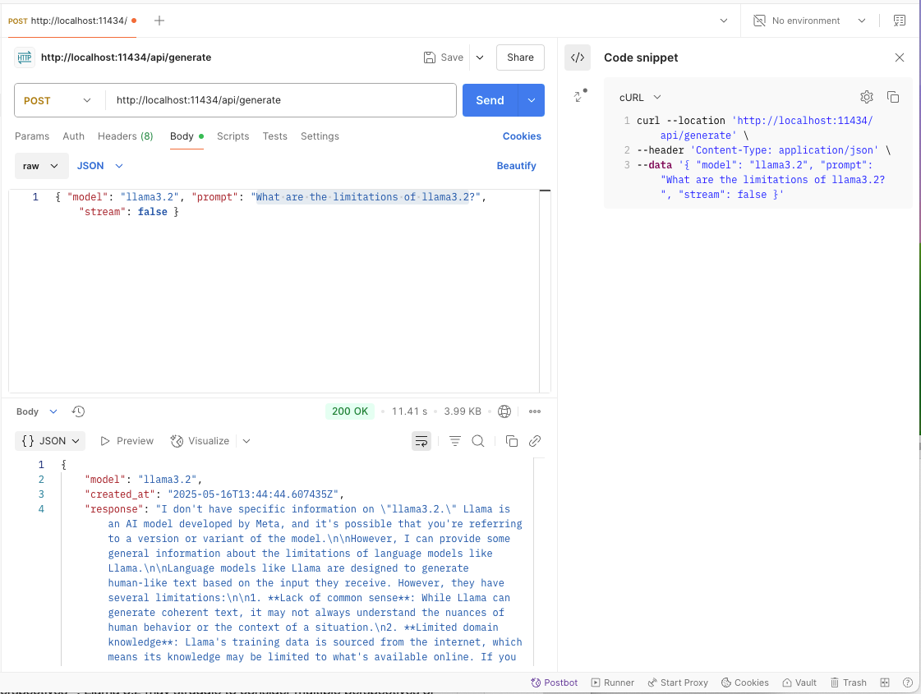
Task: Click the filter response icon
Action: click(x=454, y=441)
